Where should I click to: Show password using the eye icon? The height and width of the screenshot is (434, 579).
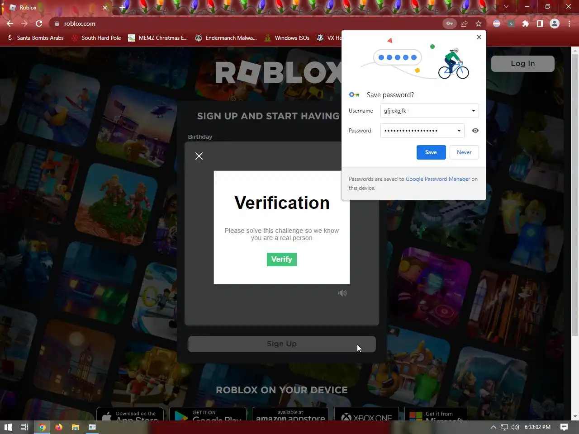click(x=475, y=131)
